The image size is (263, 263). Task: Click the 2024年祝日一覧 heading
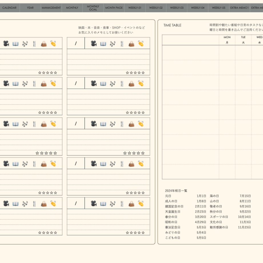176,191
